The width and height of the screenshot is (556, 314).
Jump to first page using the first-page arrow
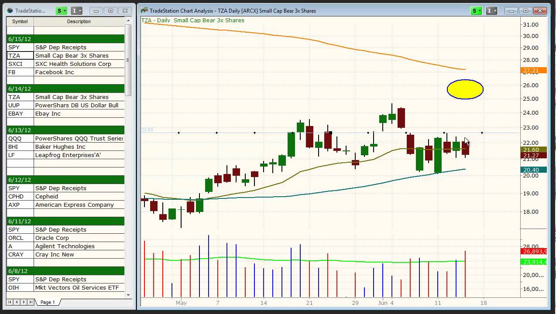click(10, 302)
